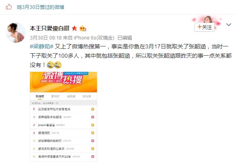Open the poster's profile avatar
The width and height of the screenshot is (236, 165).
click(x=16, y=33)
